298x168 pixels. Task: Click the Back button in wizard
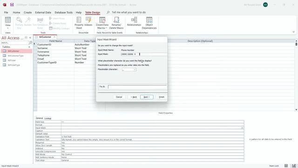[134, 97]
